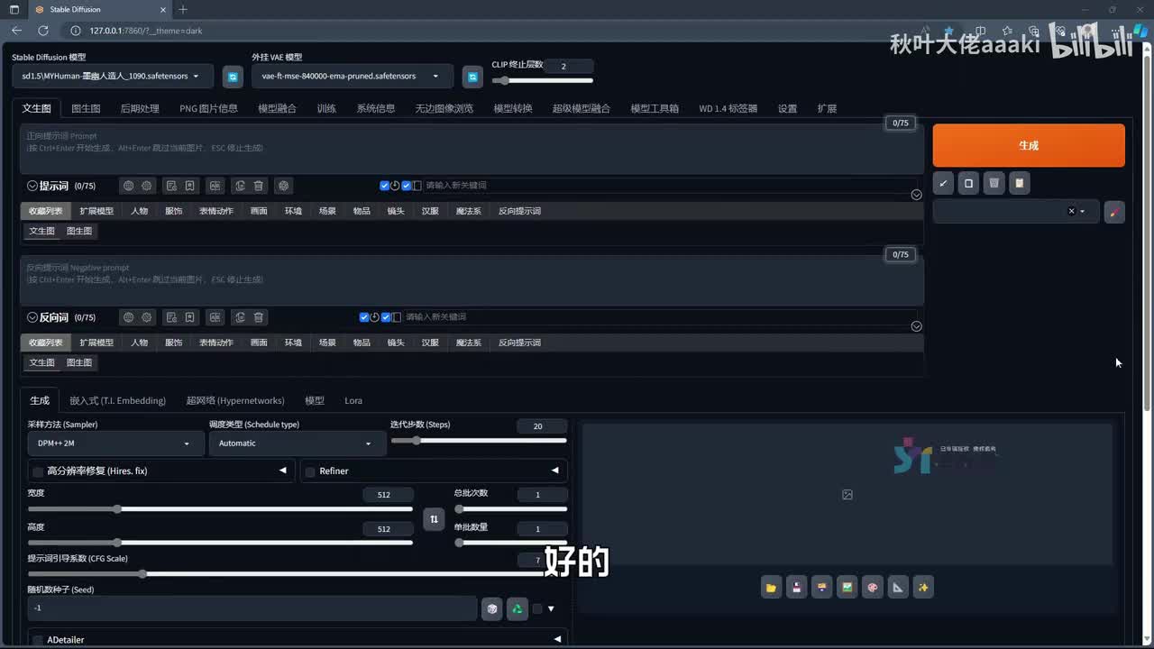Collapse the 提示词 section chevron

click(32, 186)
